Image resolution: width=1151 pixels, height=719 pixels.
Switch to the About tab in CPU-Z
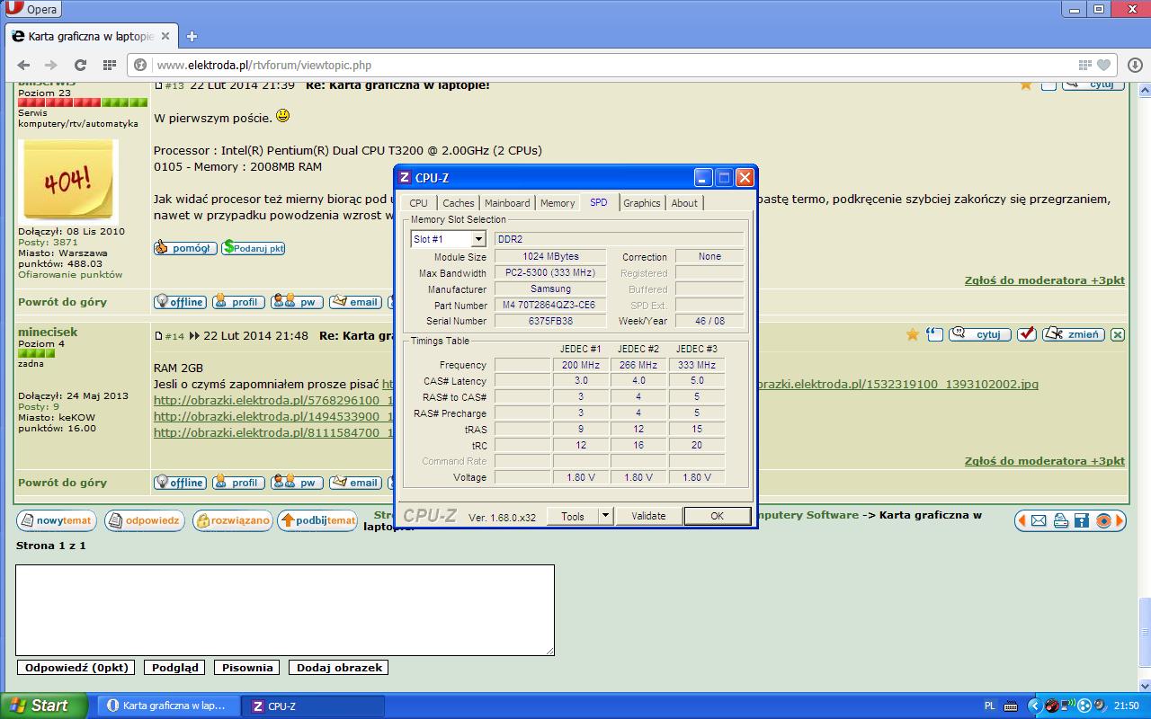(x=684, y=203)
